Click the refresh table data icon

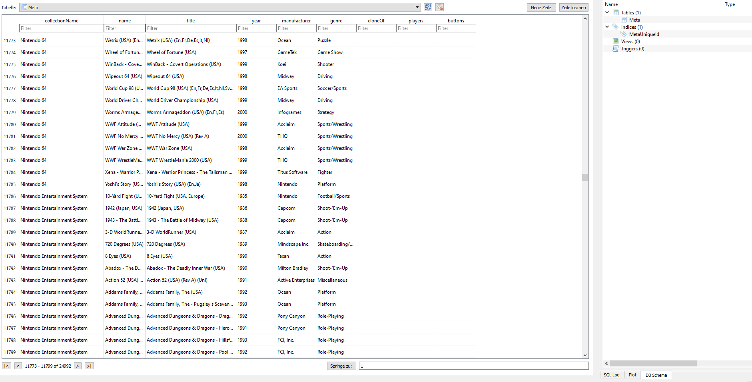tap(428, 7)
